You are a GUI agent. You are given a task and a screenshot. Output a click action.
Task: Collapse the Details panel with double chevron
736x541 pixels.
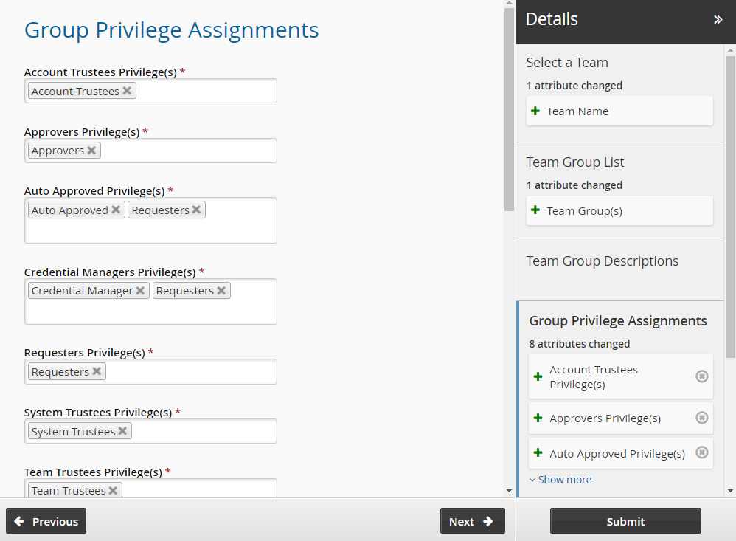pyautogui.click(x=718, y=20)
